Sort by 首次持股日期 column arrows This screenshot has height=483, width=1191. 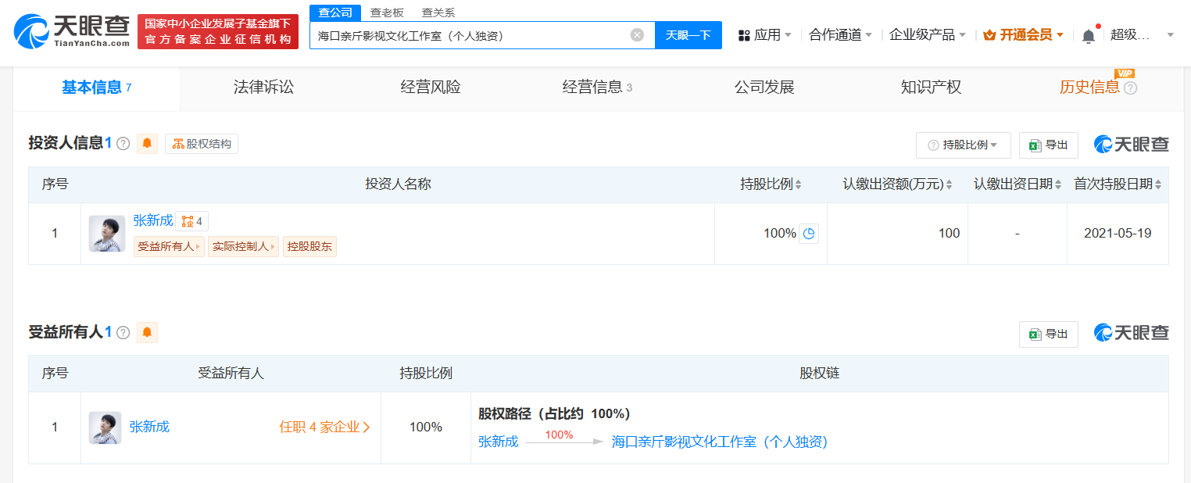[1157, 185]
